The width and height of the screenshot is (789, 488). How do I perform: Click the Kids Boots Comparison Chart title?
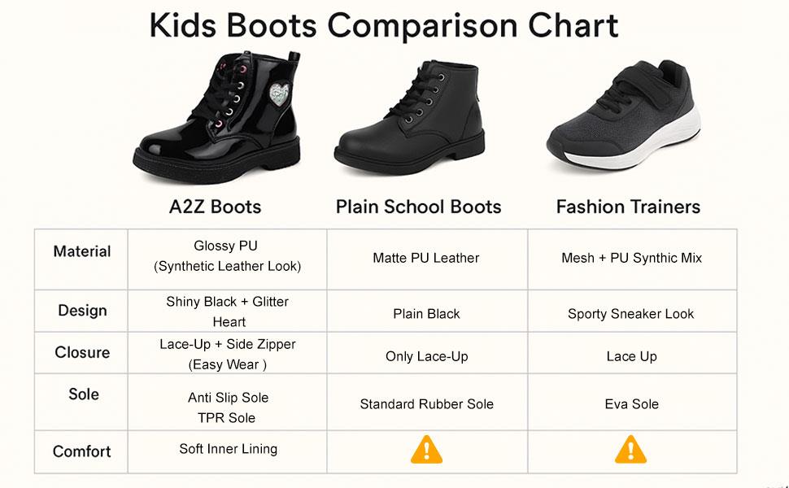tap(384, 26)
